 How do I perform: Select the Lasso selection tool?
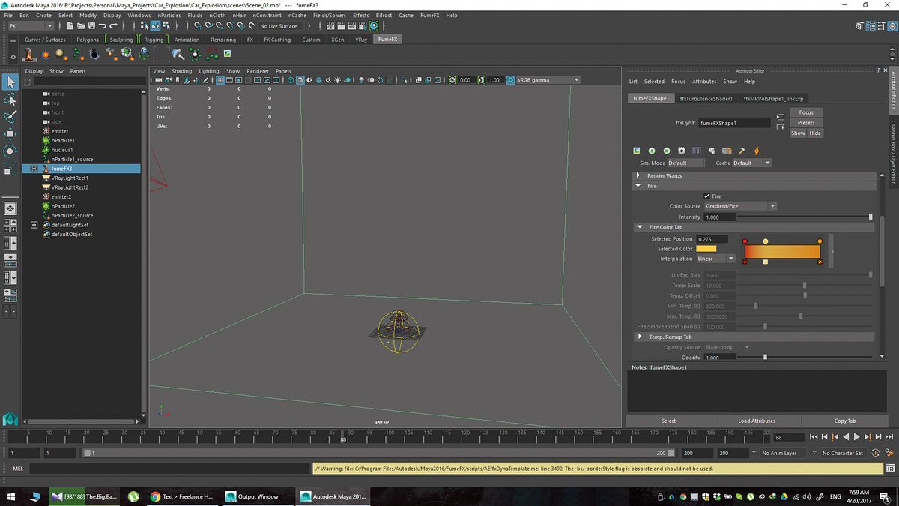click(x=10, y=100)
